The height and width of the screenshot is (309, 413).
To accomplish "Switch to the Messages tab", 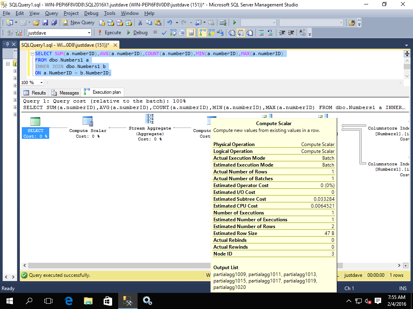I will [65, 93].
